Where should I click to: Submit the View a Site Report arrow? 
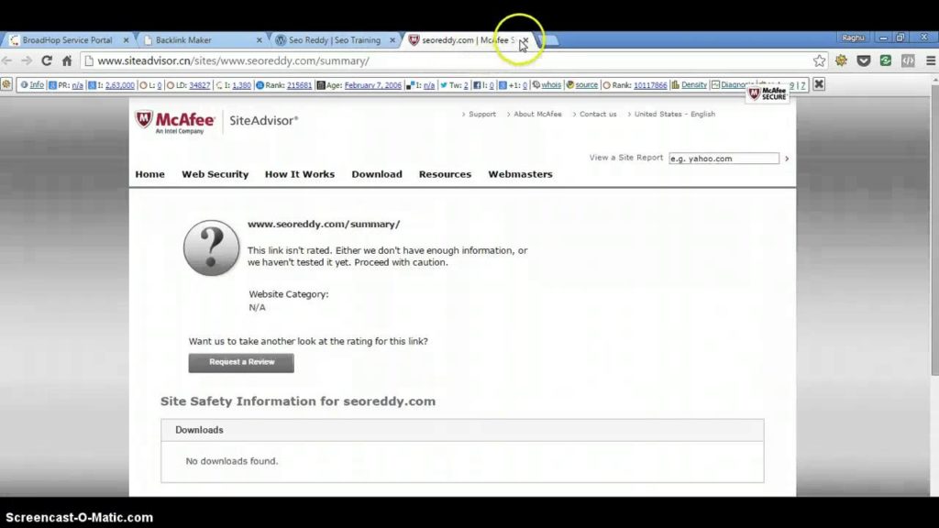pos(787,159)
